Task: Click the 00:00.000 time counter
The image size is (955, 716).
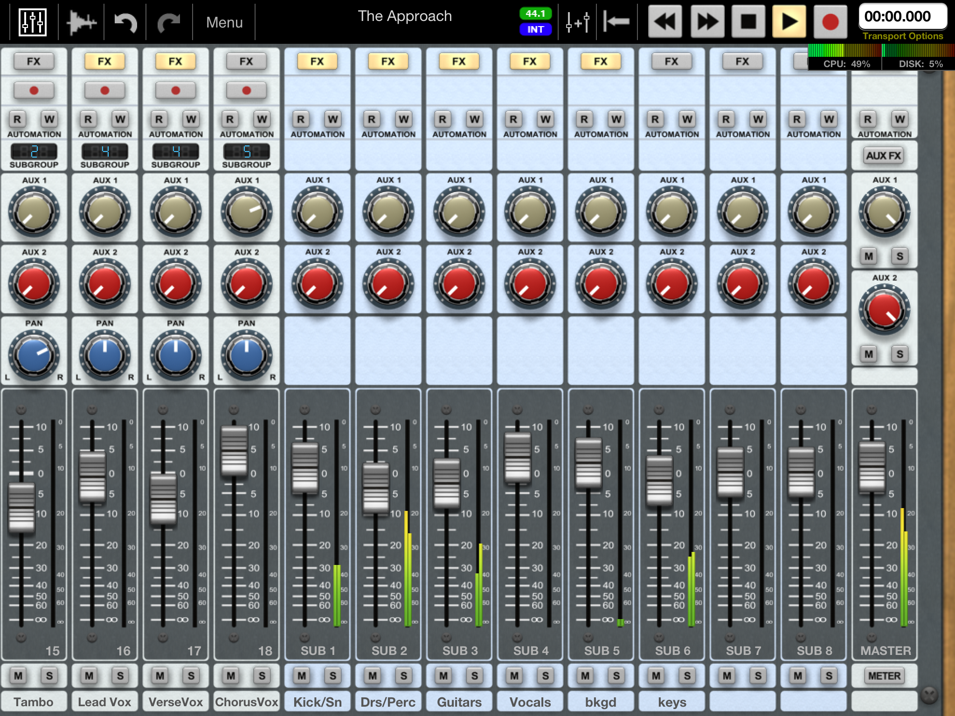Action: click(x=903, y=17)
